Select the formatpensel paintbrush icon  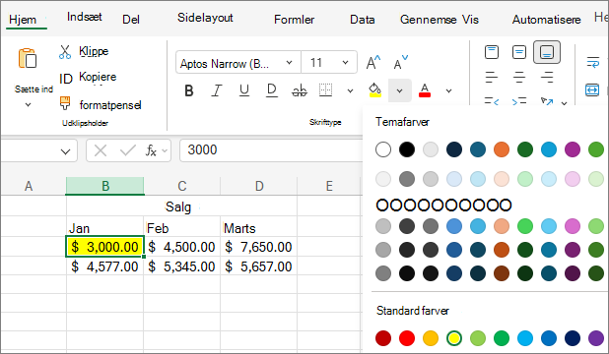(x=65, y=103)
